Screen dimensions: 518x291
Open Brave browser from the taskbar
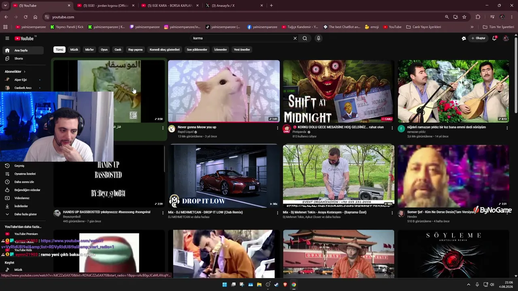285,285
